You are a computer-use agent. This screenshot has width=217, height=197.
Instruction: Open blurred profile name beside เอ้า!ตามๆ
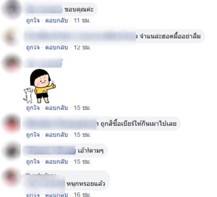pos(50,150)
